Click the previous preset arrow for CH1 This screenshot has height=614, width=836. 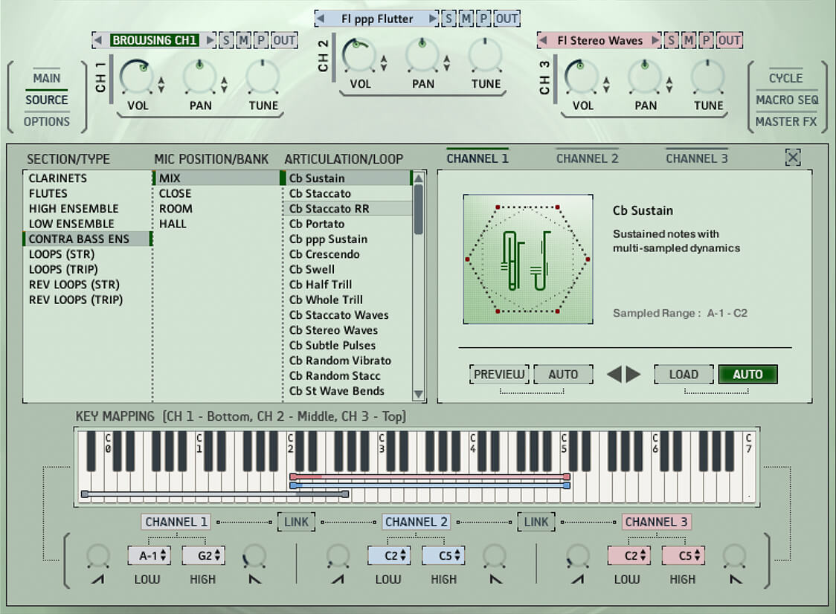click(97, 40)
